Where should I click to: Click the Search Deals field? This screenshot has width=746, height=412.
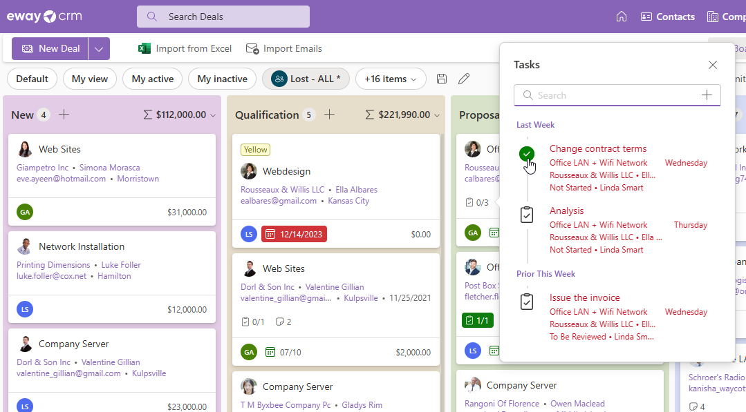[223, 17]
